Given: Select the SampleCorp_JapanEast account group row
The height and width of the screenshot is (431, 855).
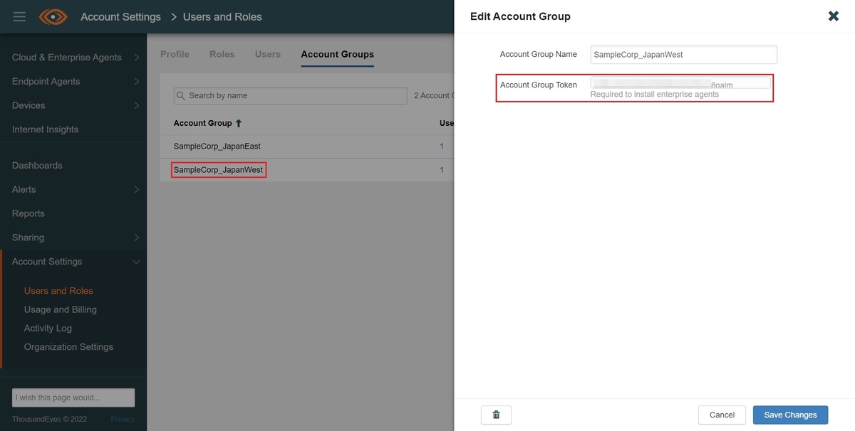Looking at the screenshot, I should [x=307, y=146].
